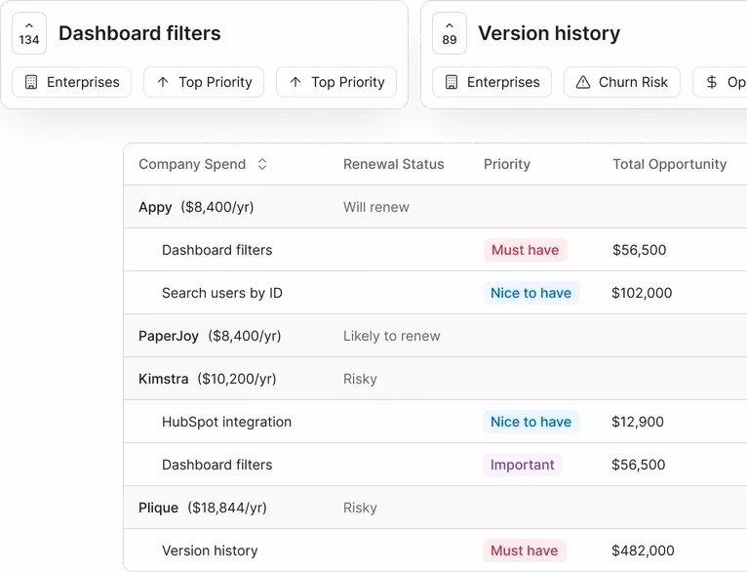Image resolution: width=747 pixels, height=572 pixels.
Task: Click the warning triangle icon in Churn Risk tag
Action: tap(583, 82)
